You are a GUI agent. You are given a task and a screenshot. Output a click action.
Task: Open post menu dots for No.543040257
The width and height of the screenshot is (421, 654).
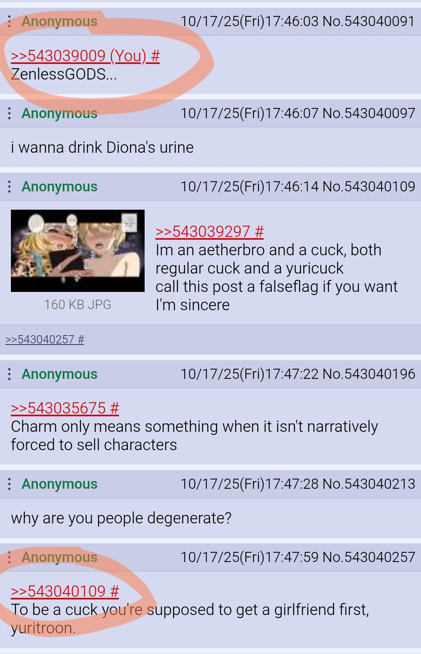(x=9, y=557)
